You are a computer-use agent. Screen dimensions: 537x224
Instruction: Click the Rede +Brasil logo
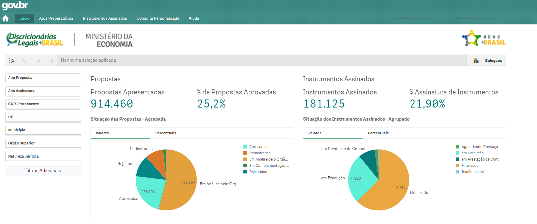point(484,38)
